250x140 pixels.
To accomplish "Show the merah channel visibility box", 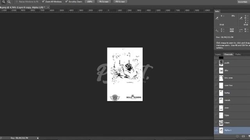I will (216, 100).
